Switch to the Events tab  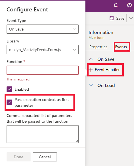121,47
